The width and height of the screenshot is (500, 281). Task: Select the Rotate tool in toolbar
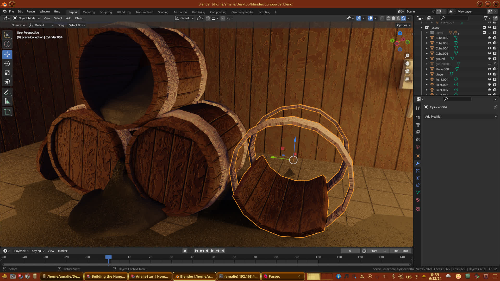(x=7, y=63)
